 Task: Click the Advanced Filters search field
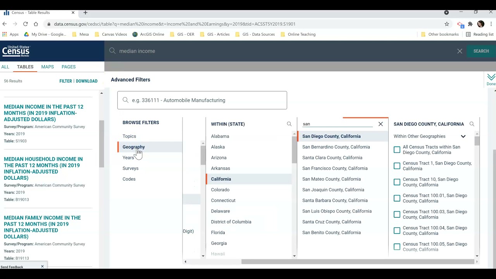coord(202,100)
